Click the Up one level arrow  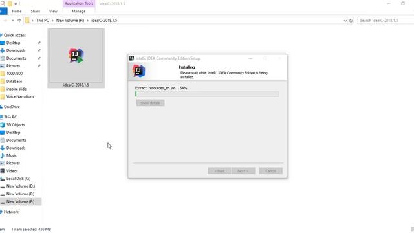click(19, 20)
